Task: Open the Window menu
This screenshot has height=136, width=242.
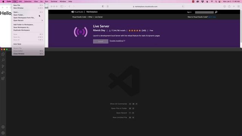Action: [x=63, y=2]
